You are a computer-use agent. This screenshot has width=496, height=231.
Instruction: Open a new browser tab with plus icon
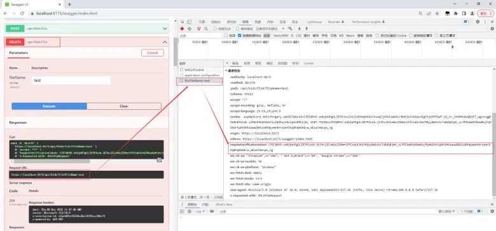click(x=69, y=4)
